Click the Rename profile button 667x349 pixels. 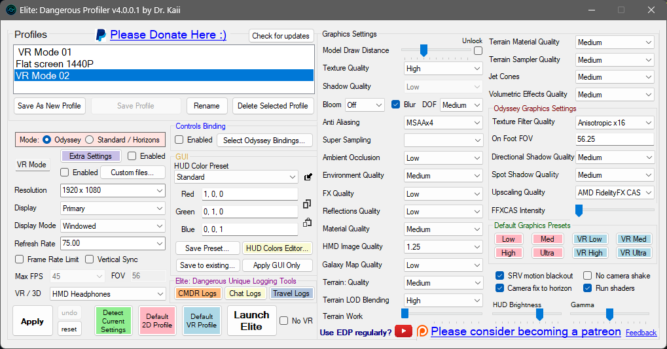point(207,106)
